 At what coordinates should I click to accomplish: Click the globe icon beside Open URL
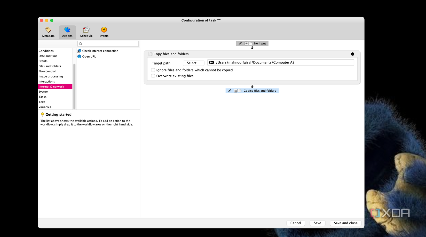click(x=79, y=56)
